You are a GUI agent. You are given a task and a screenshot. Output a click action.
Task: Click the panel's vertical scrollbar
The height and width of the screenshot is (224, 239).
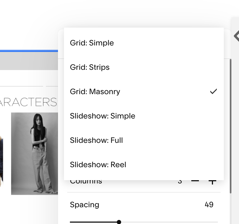[231, 126]
